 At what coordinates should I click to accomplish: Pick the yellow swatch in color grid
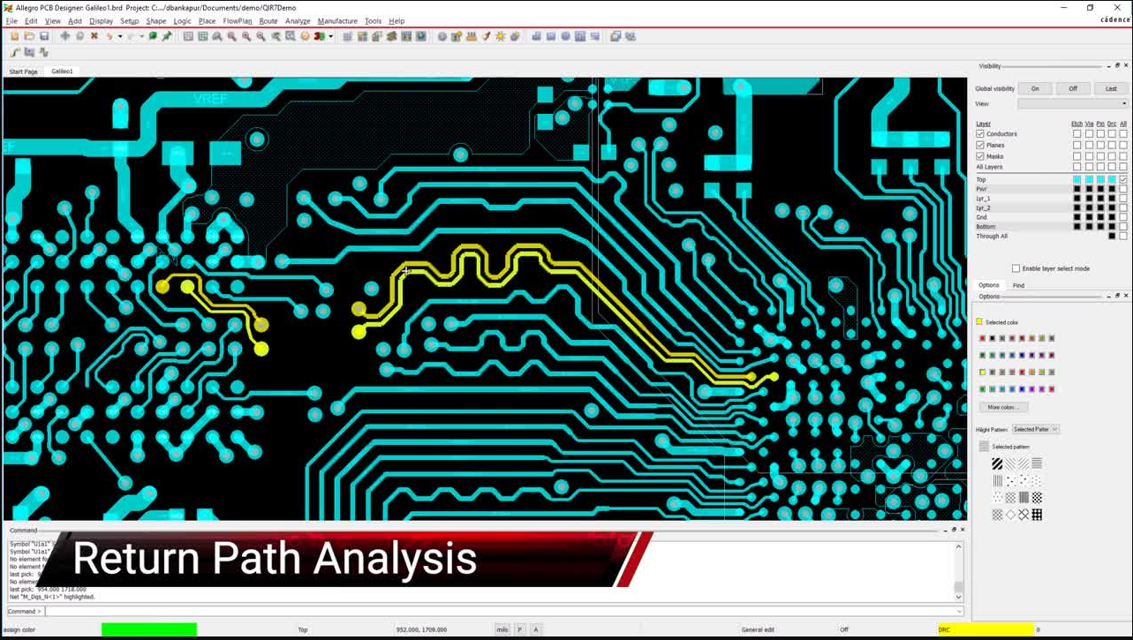(x=982, y=372)
